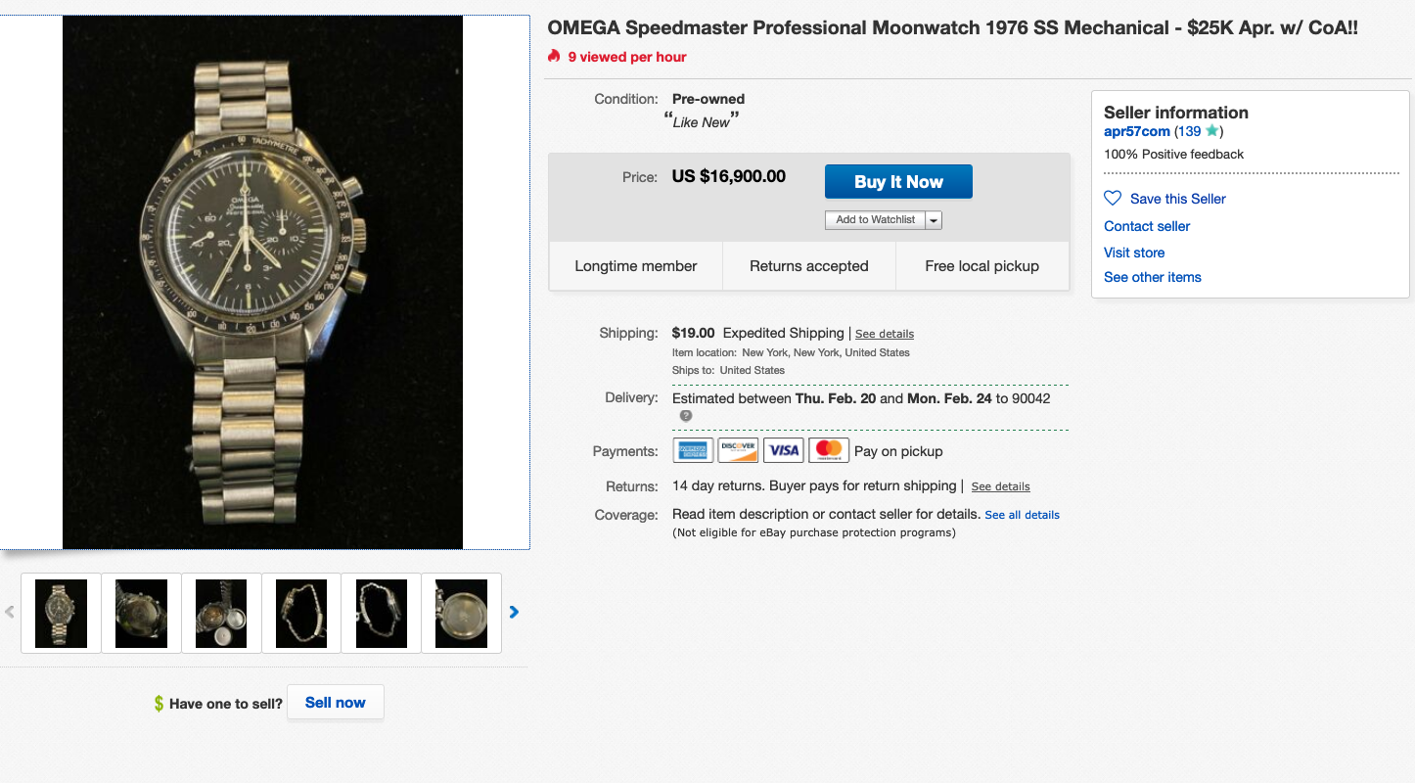This screenshot has width=1415, height=783.
Task: Select the last thumbnail showing the caseback
Action: [x=461, y=614]
